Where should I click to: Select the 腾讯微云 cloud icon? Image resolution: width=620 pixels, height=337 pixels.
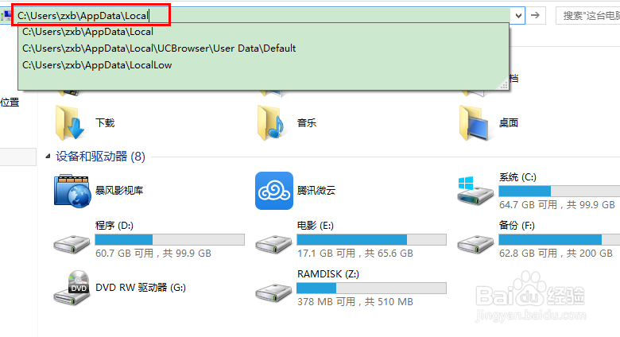pyautogui.click(x=274, y=191)
